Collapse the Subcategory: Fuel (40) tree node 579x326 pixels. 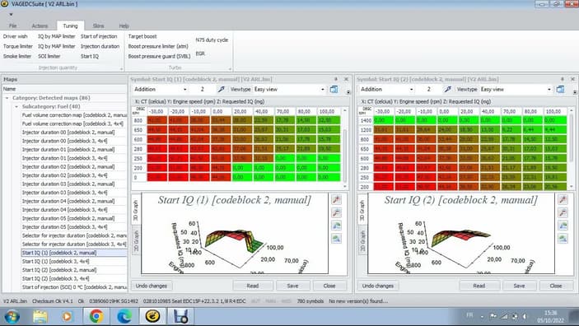coord(16,107)
